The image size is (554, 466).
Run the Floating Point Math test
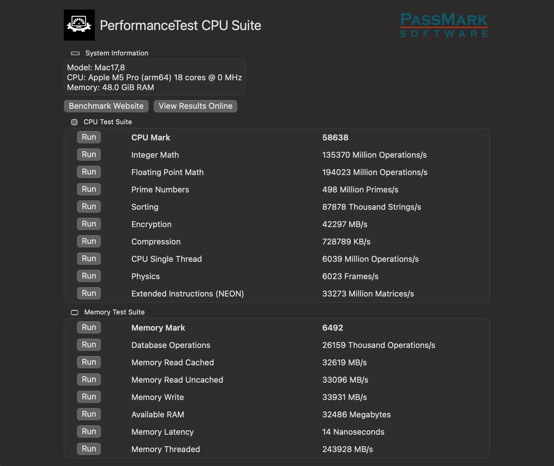(89, 172)
